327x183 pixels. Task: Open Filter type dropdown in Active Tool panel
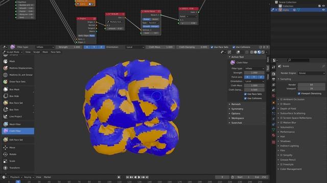(x=254, y=69)
